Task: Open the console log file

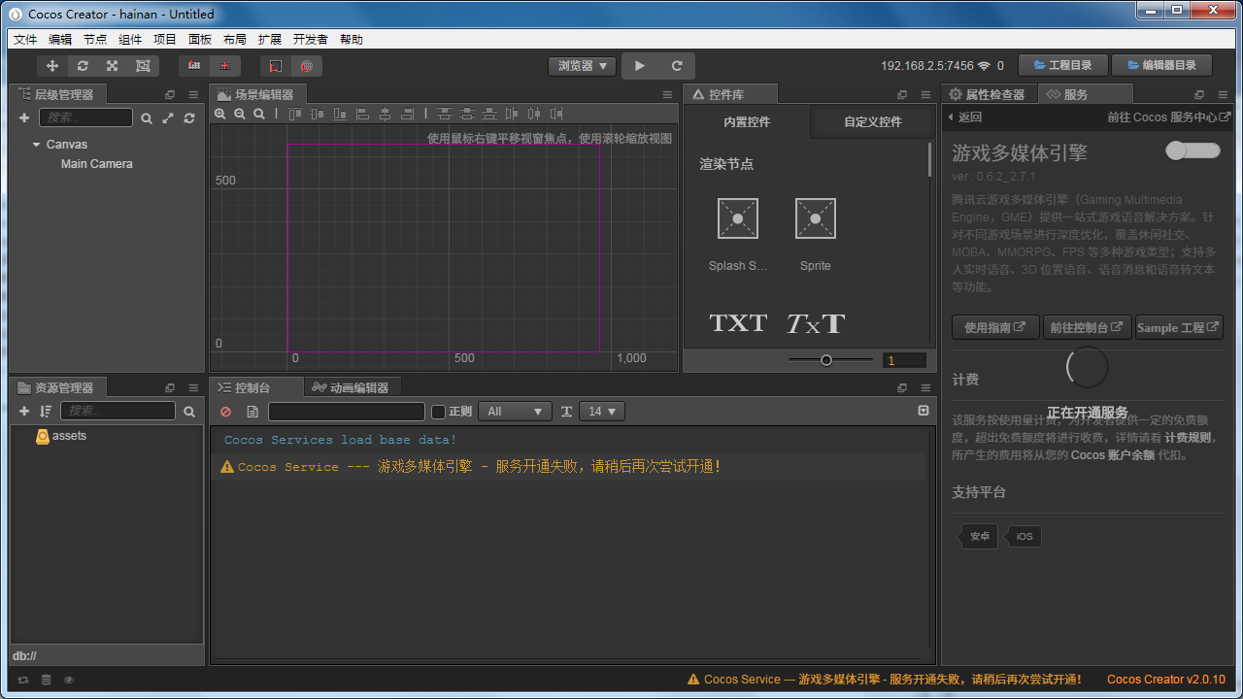Action: click(x=252, y=412)
